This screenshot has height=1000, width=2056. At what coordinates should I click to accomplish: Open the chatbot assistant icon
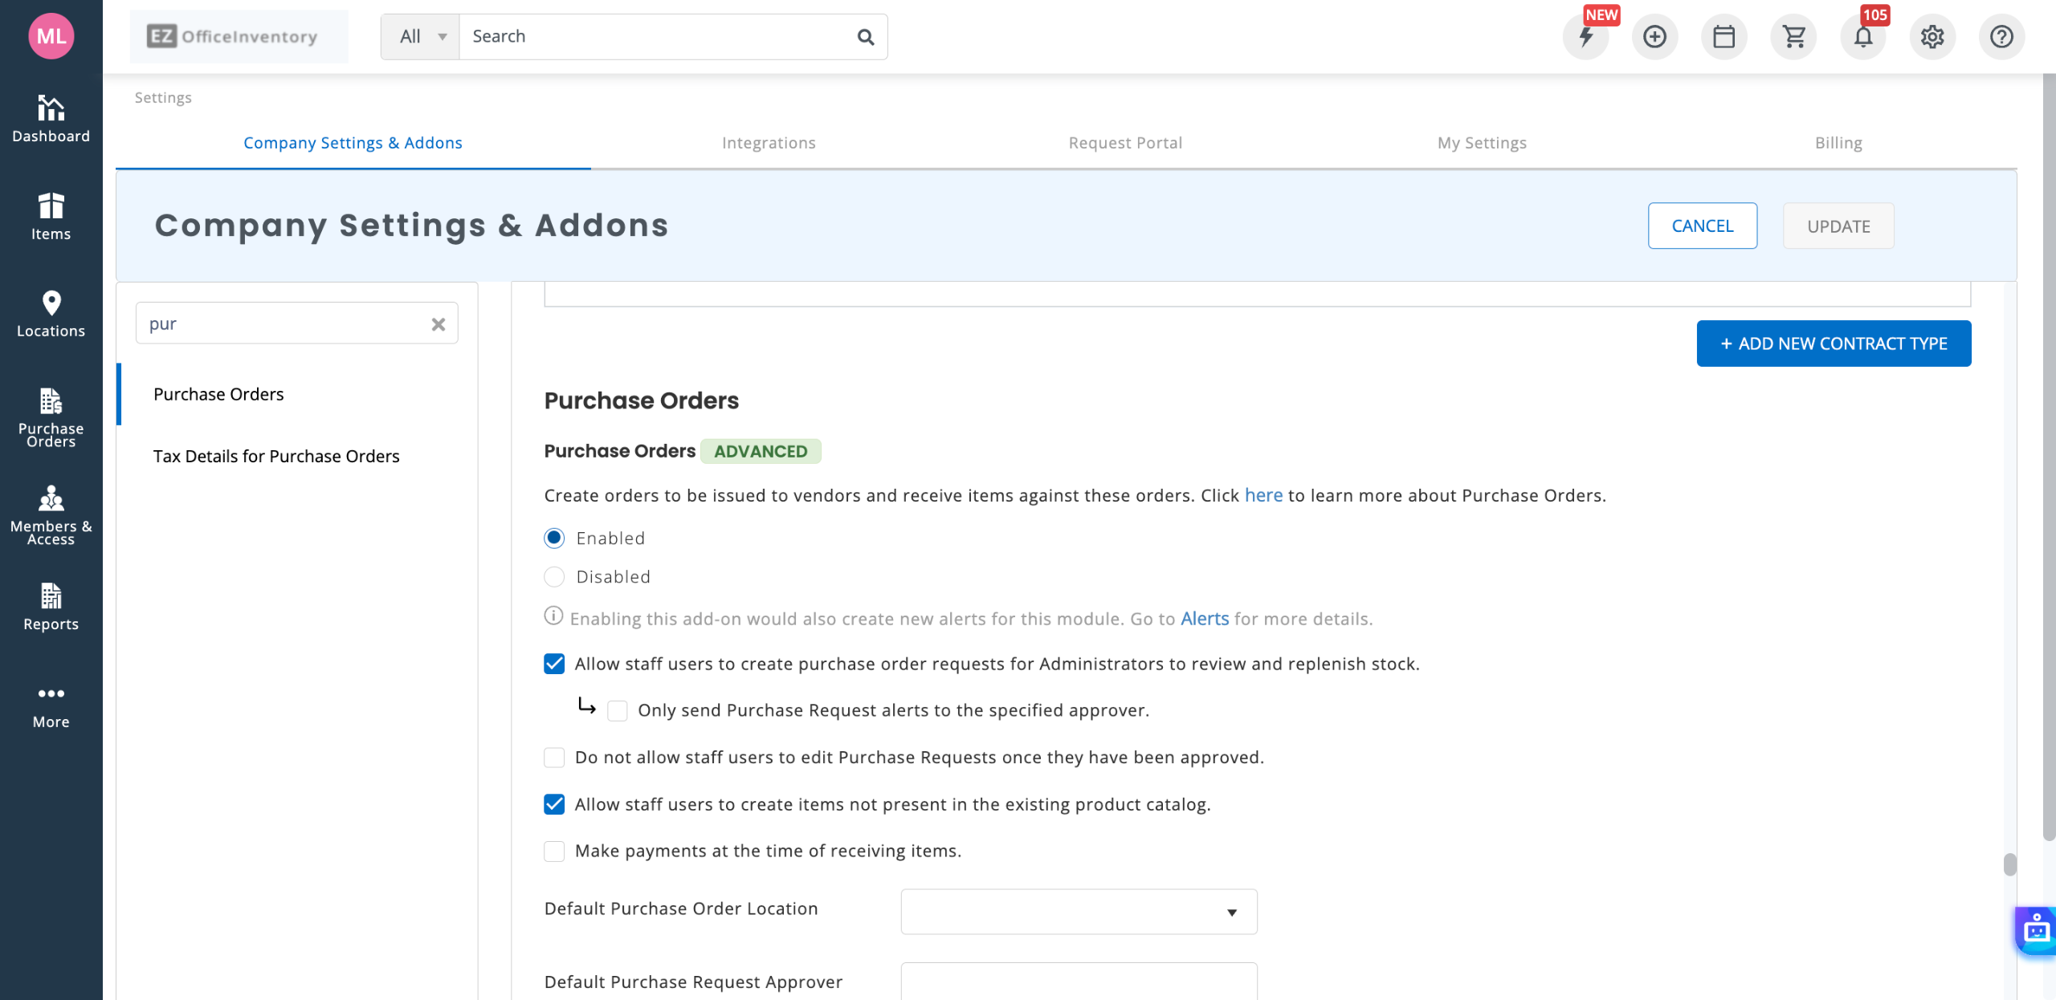[x=2036, y=930]
